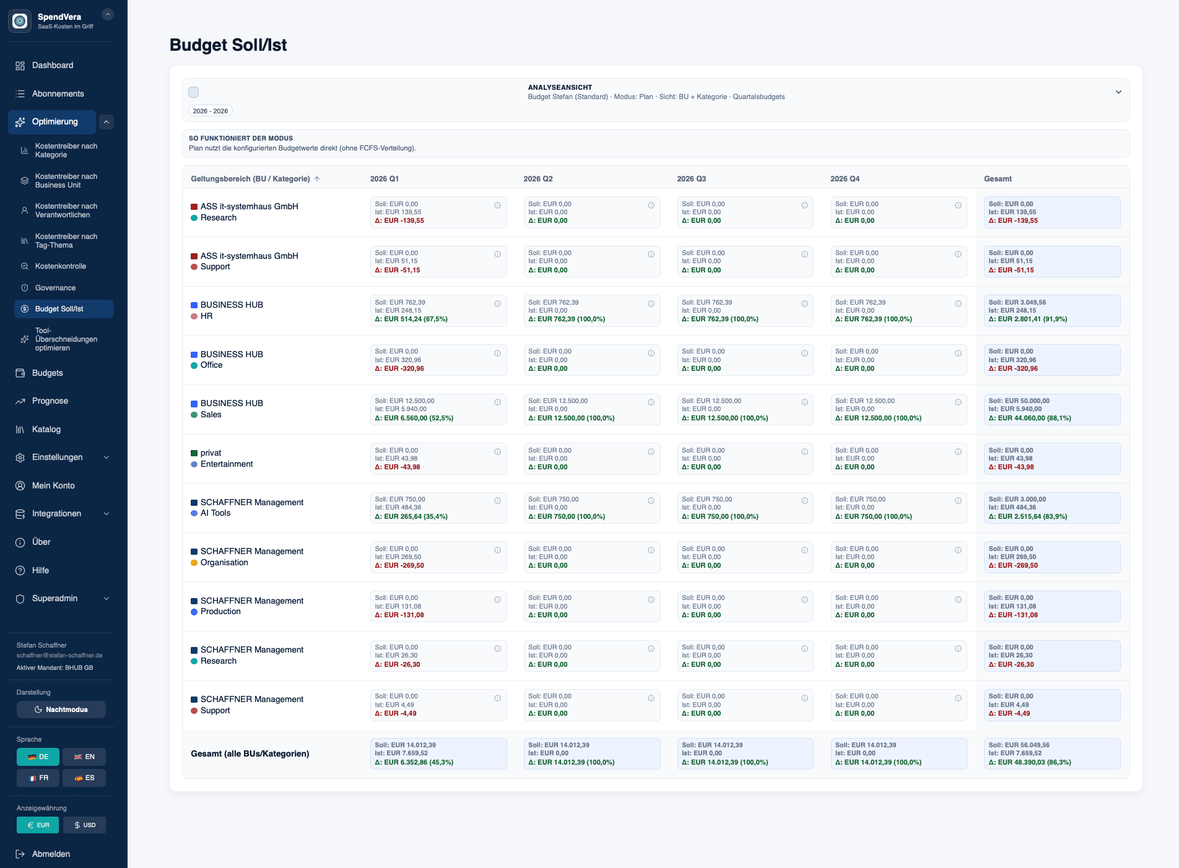The height and width of the screenshot is (868, 1179).
Task: Expand the Analyseansicht panel chevron
Action: coord(1118,92)
